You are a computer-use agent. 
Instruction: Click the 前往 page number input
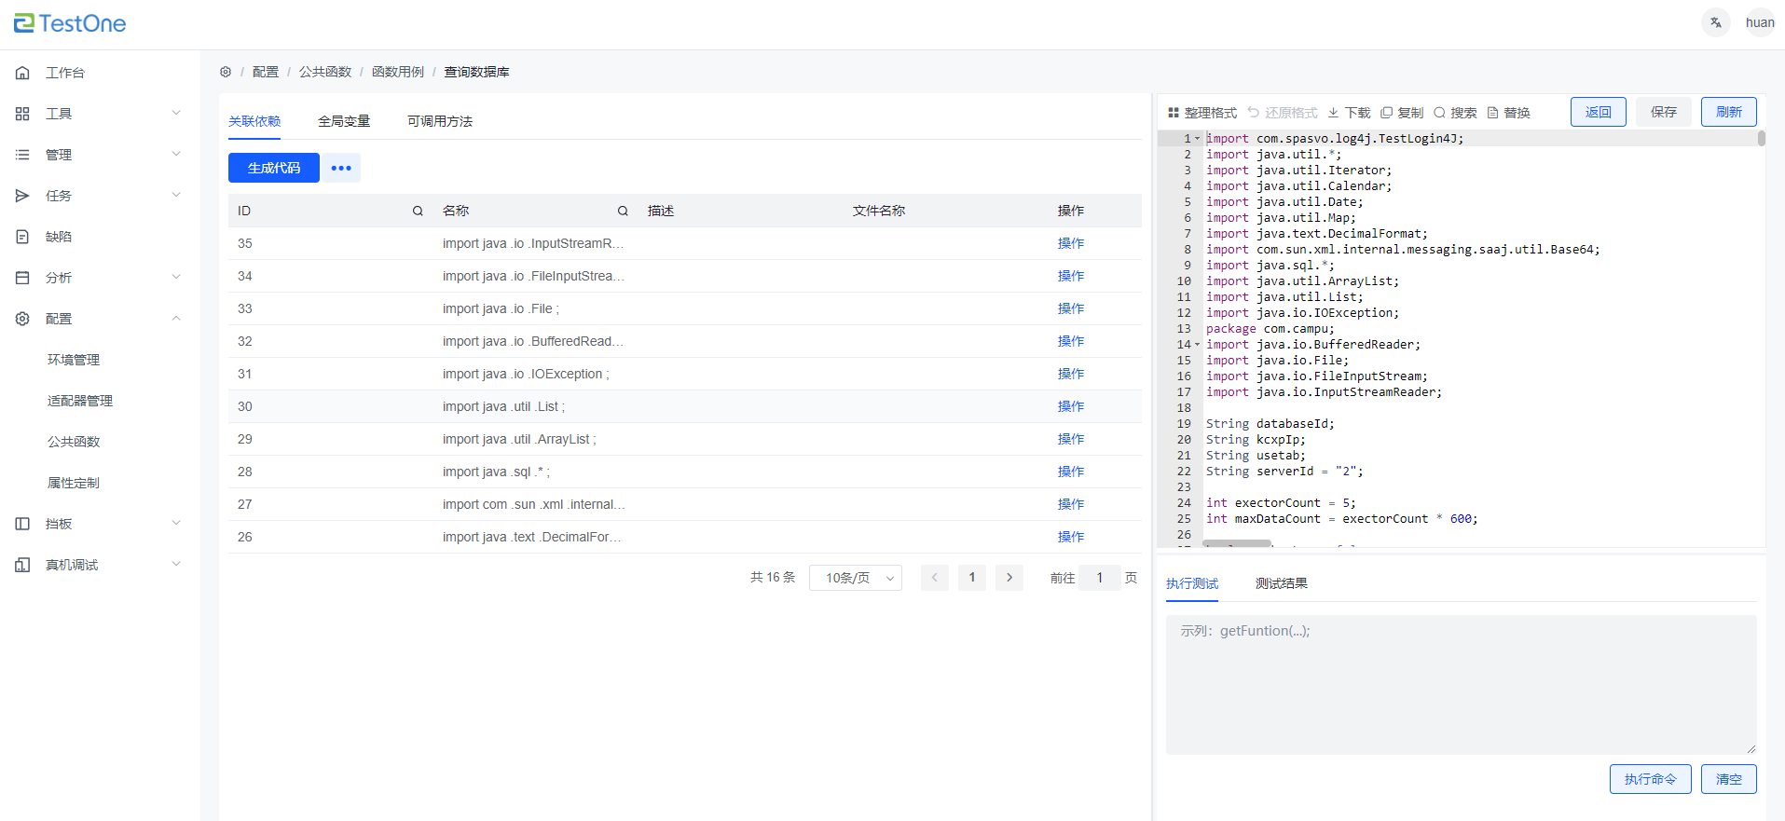point(1100,578)
